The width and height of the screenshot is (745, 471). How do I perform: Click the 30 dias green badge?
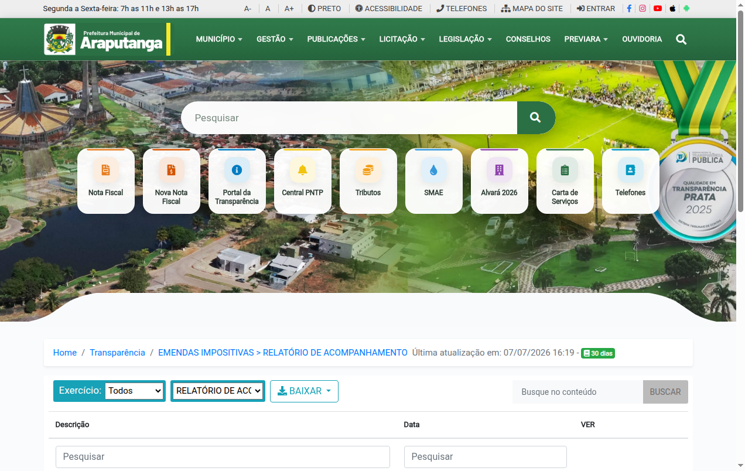point(598,353)
